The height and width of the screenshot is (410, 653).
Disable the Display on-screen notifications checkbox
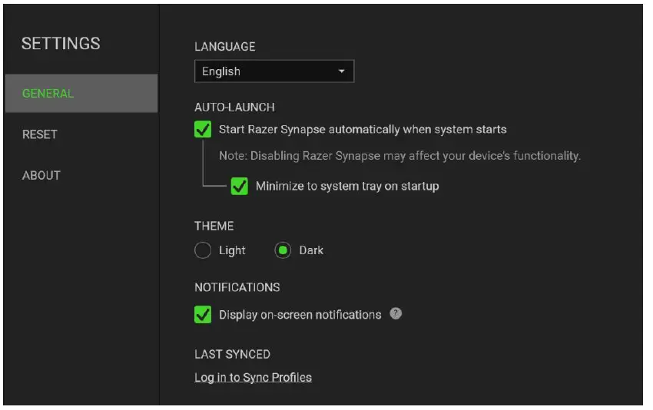coord(203,315)
